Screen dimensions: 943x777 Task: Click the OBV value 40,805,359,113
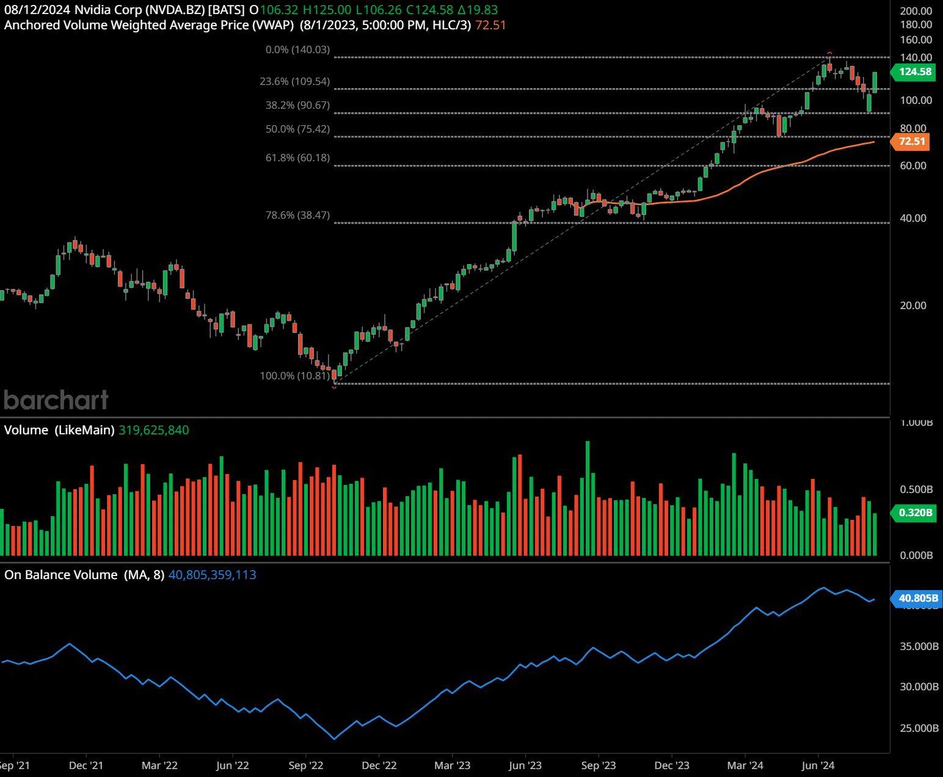coord(213,575)
